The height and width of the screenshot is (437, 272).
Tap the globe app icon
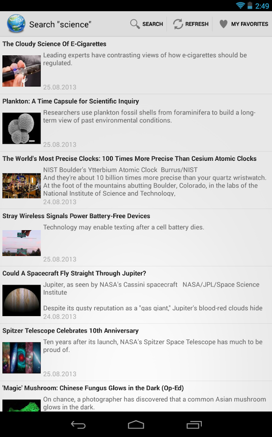16,24
